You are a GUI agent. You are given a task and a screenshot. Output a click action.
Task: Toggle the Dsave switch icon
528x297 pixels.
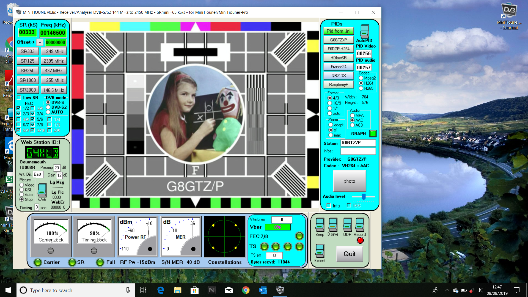point(333,226)
